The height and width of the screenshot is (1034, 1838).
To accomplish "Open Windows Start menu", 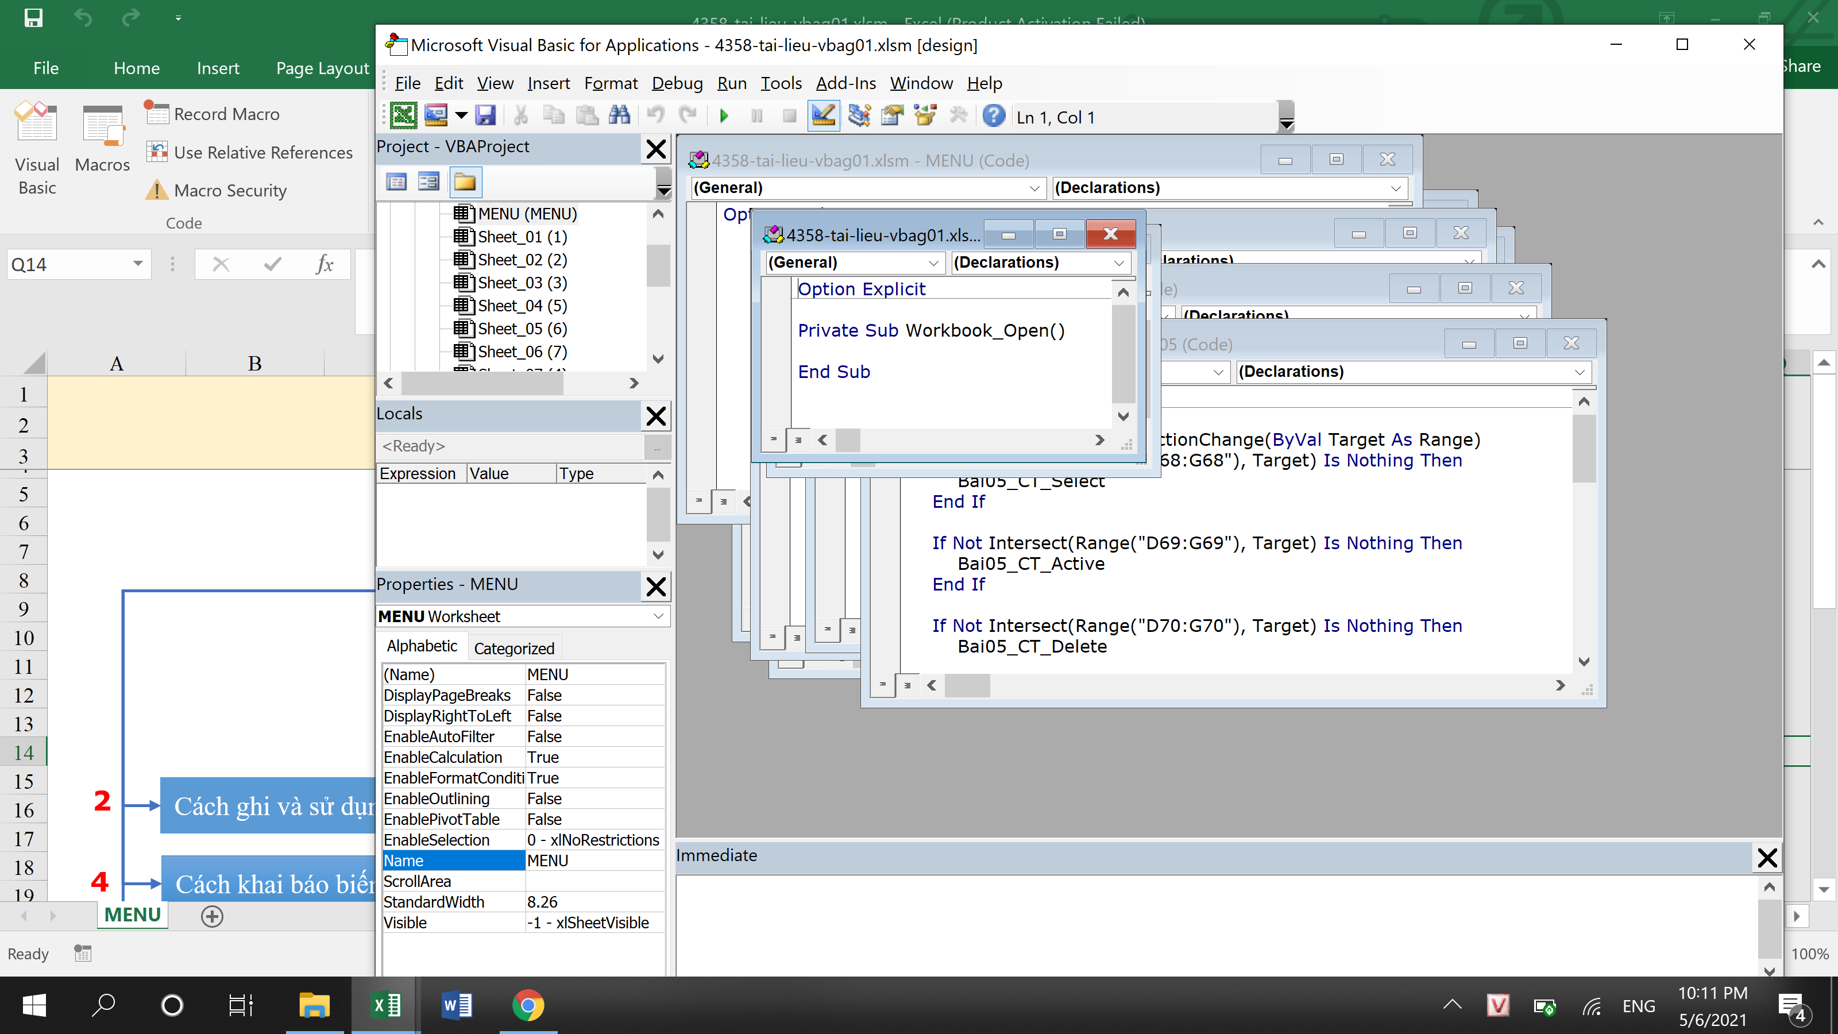I will (34, 1005).
